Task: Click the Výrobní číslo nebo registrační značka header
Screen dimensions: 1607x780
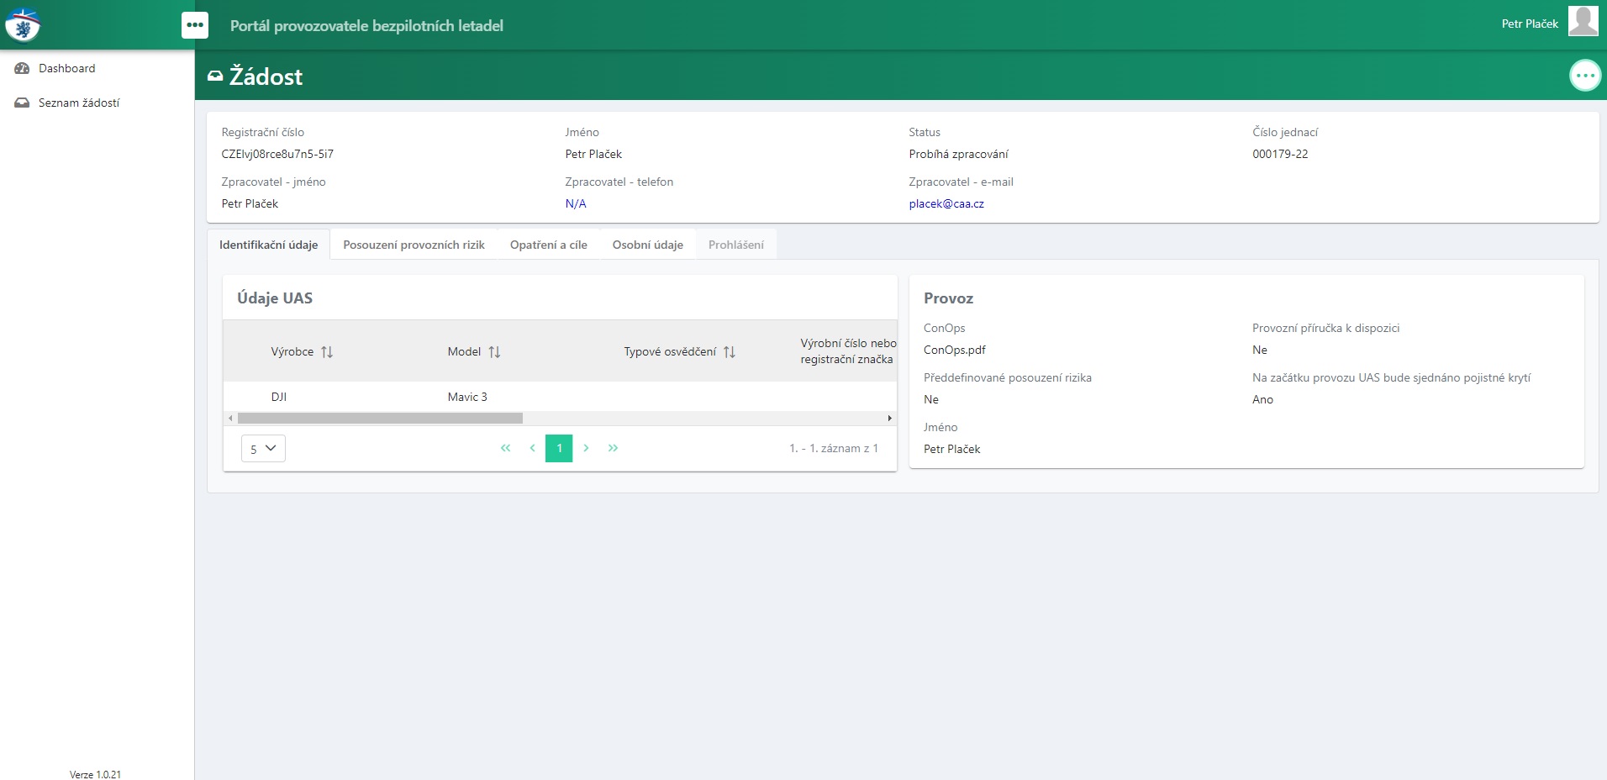Action: [848, 351]
